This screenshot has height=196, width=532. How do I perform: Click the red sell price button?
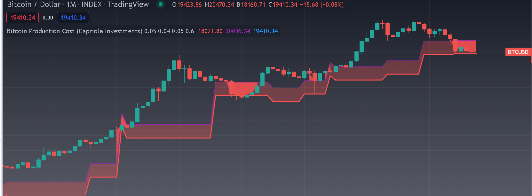(x=22, y=18)
